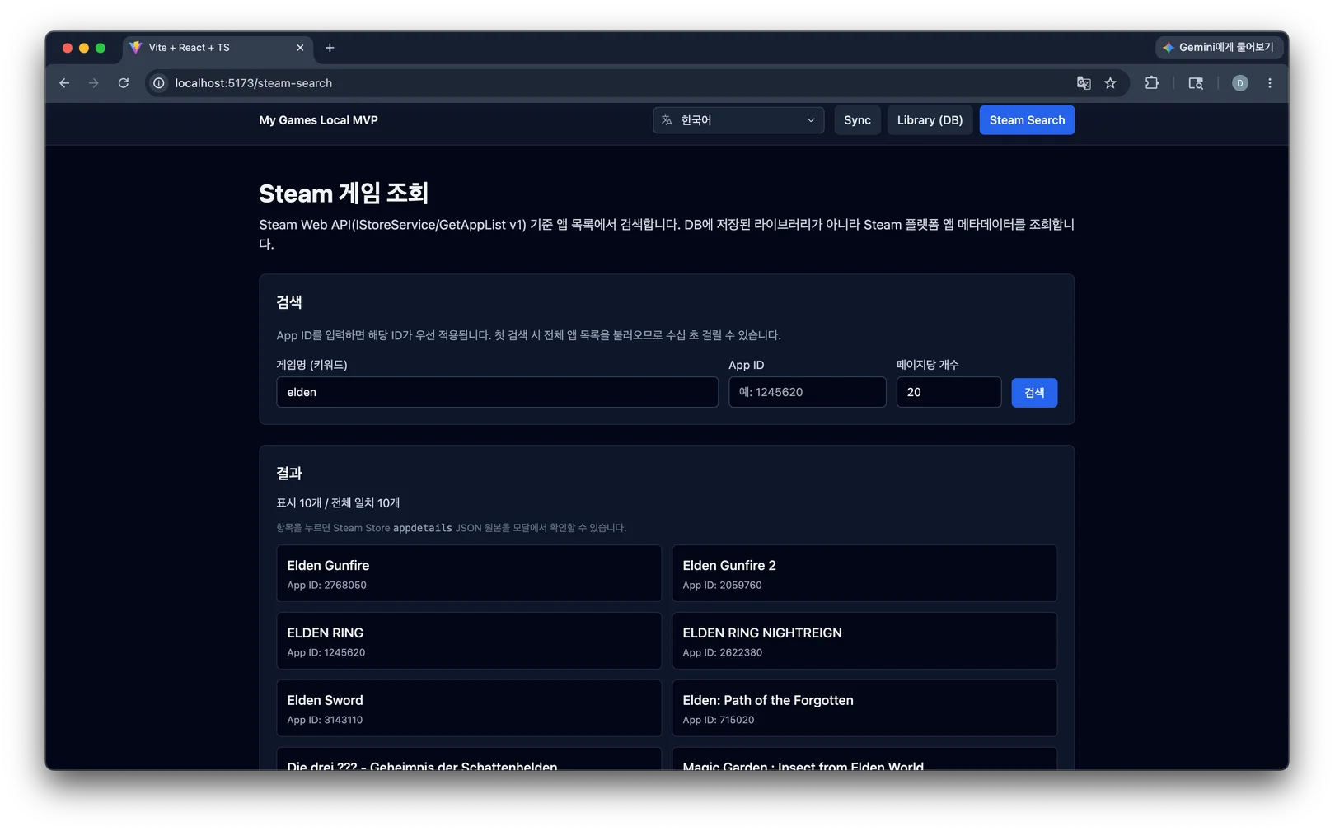Open Chrome three-dot menu

(x=1270, y=83)
